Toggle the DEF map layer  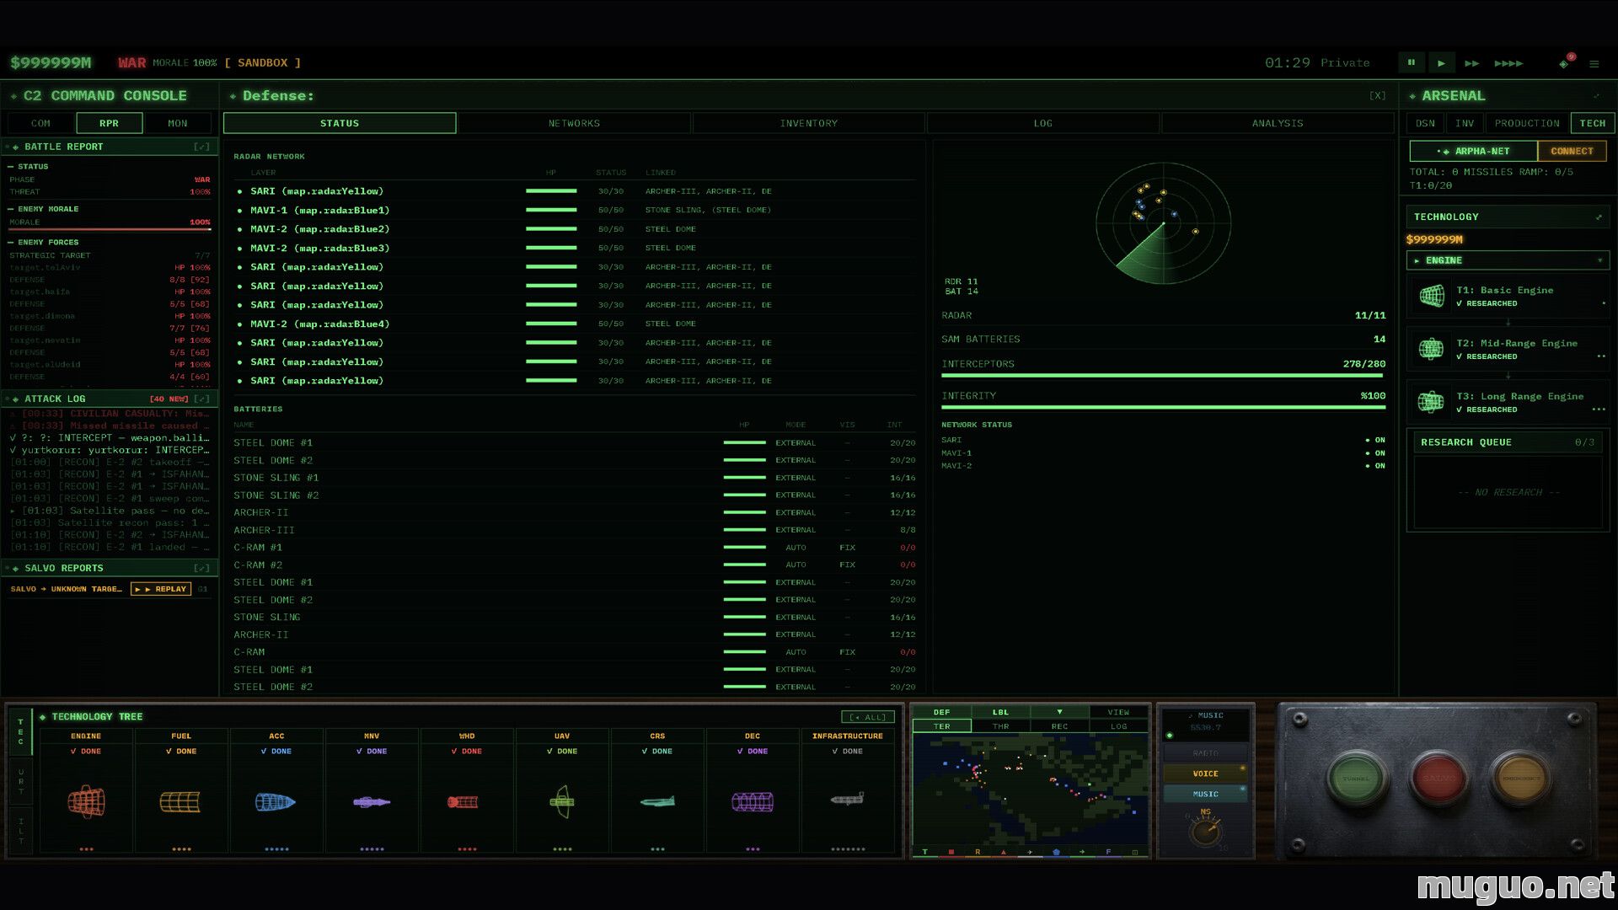coord(941,712)
